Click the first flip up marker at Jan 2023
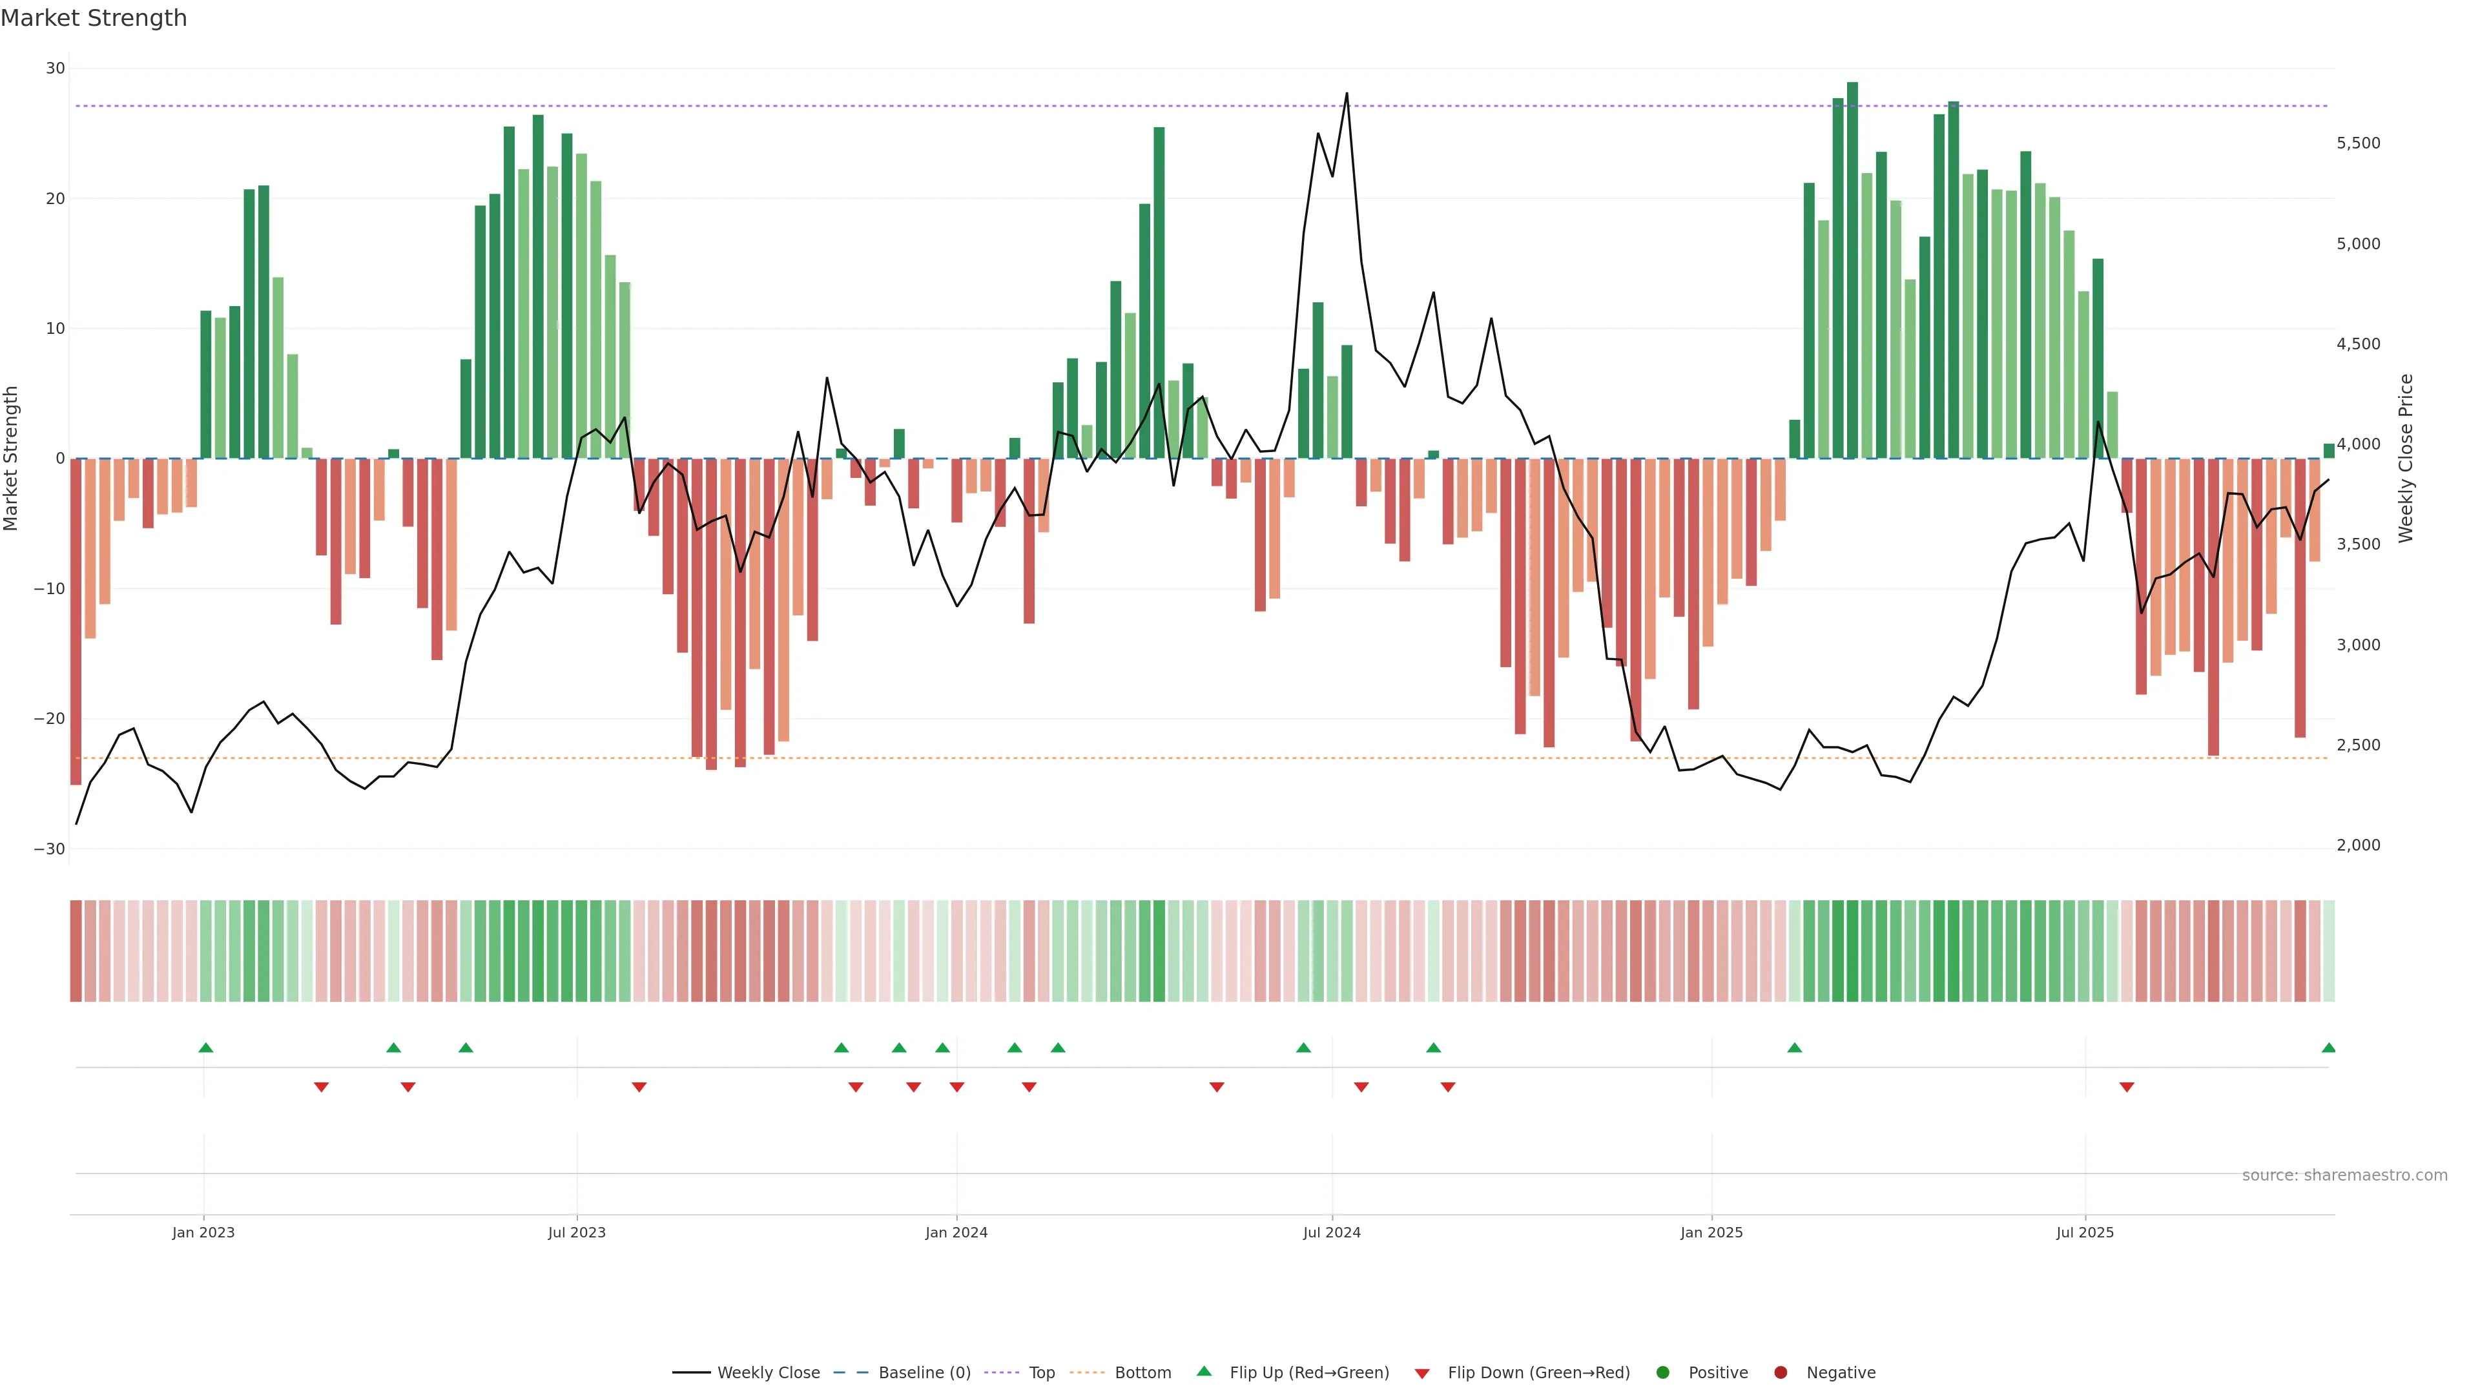Image resolution: width=2480 pixels, height=1395 pixels. pos(205,1048)
